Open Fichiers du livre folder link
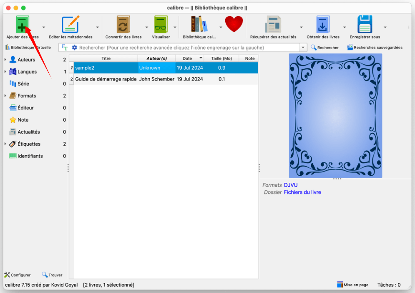Viewport: 415px width, 293px height. 302,192
